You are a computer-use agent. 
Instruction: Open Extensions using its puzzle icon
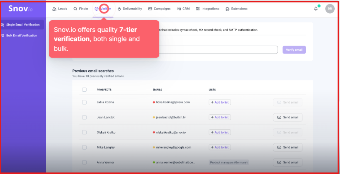227,9
